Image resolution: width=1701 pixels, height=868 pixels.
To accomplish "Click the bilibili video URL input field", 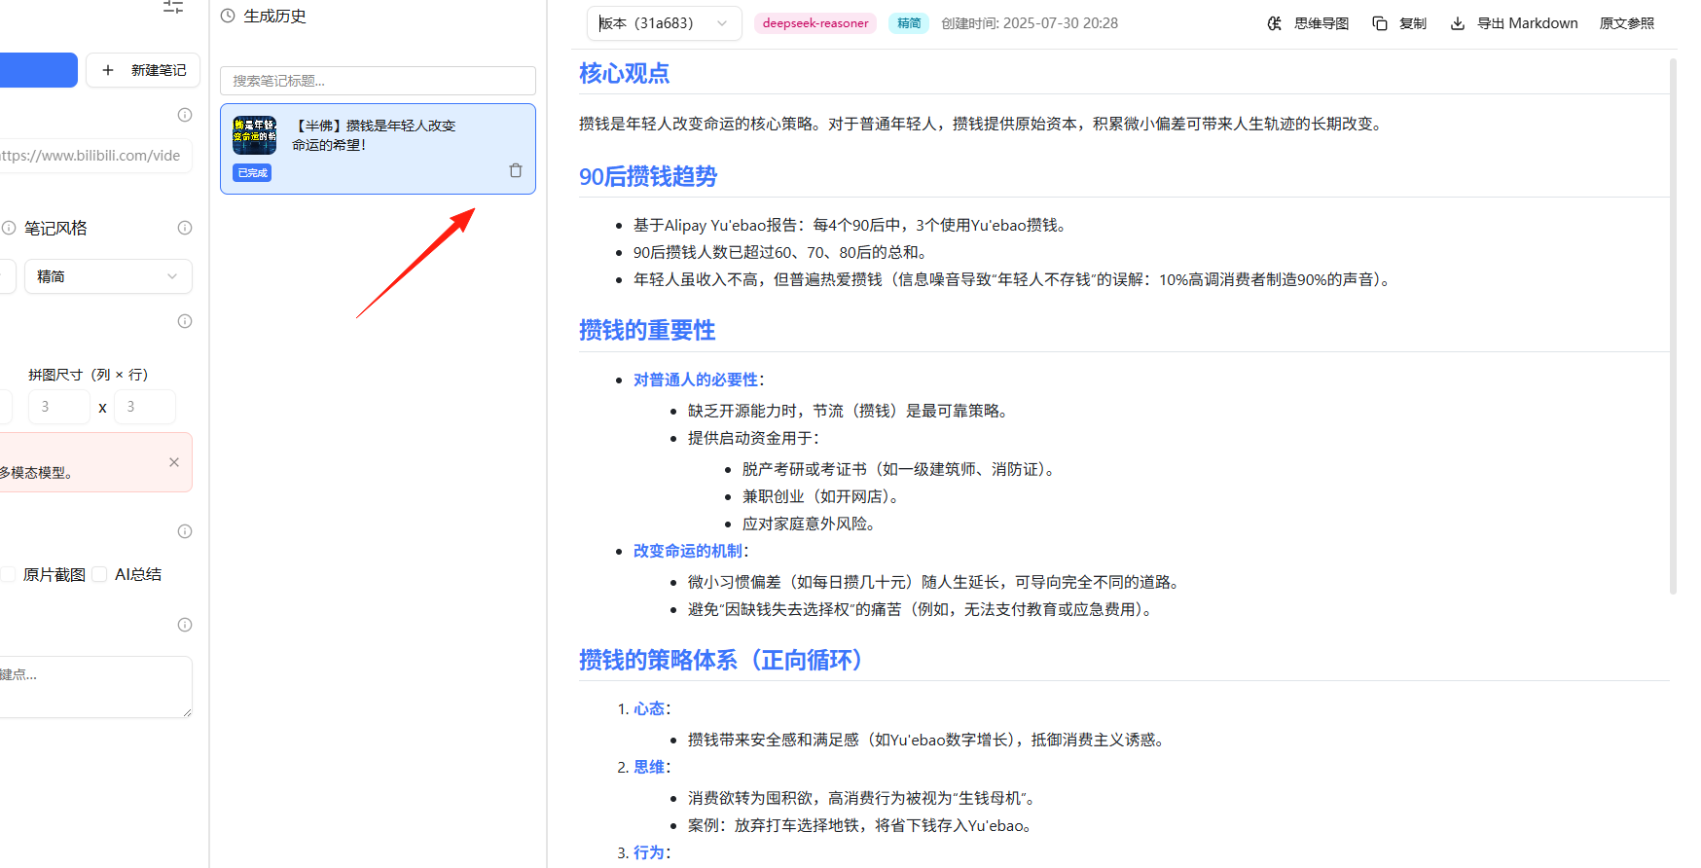I will point(96,156).
